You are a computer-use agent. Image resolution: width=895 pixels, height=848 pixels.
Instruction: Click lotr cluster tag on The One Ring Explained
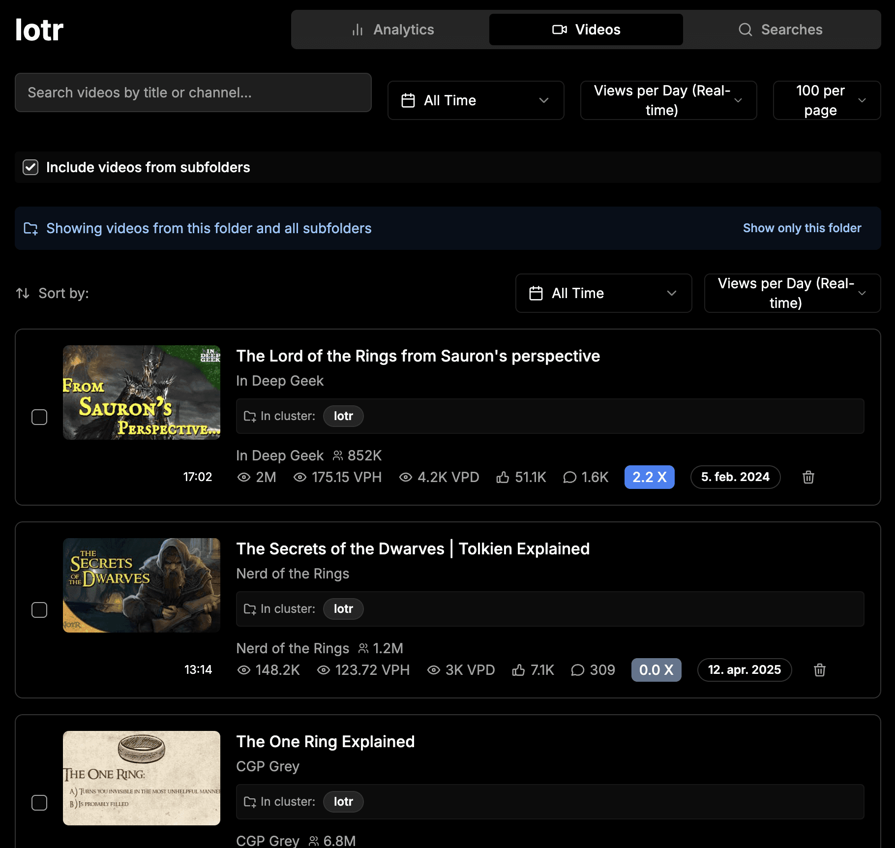343,802
